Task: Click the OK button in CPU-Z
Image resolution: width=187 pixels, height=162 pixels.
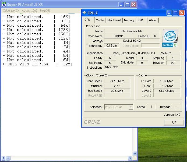Action: tap(174, 122)
